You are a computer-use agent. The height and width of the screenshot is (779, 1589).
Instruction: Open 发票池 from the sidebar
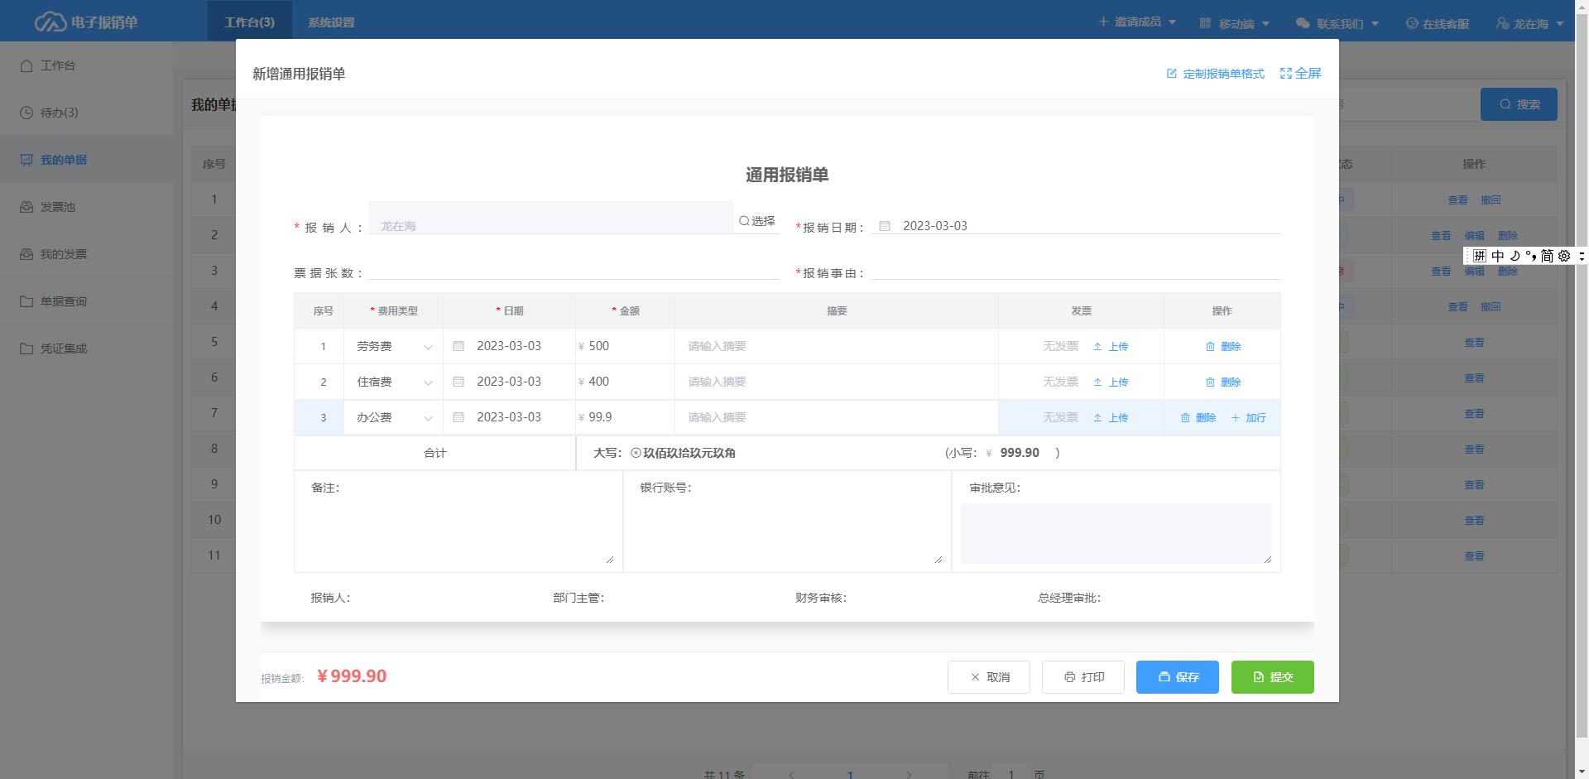(x=58, y=207)
